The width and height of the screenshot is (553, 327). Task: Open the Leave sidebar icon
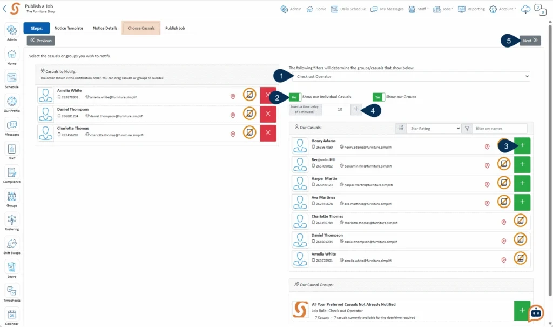[x=12, y=269]
